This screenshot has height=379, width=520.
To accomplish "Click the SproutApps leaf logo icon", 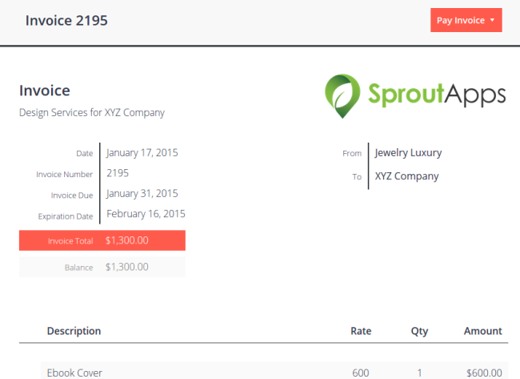I will (x=342, y=96).
